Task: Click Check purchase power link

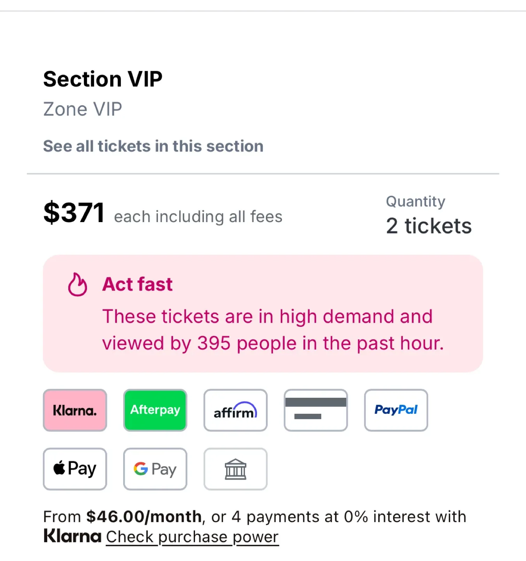Action: click(192, 537)
